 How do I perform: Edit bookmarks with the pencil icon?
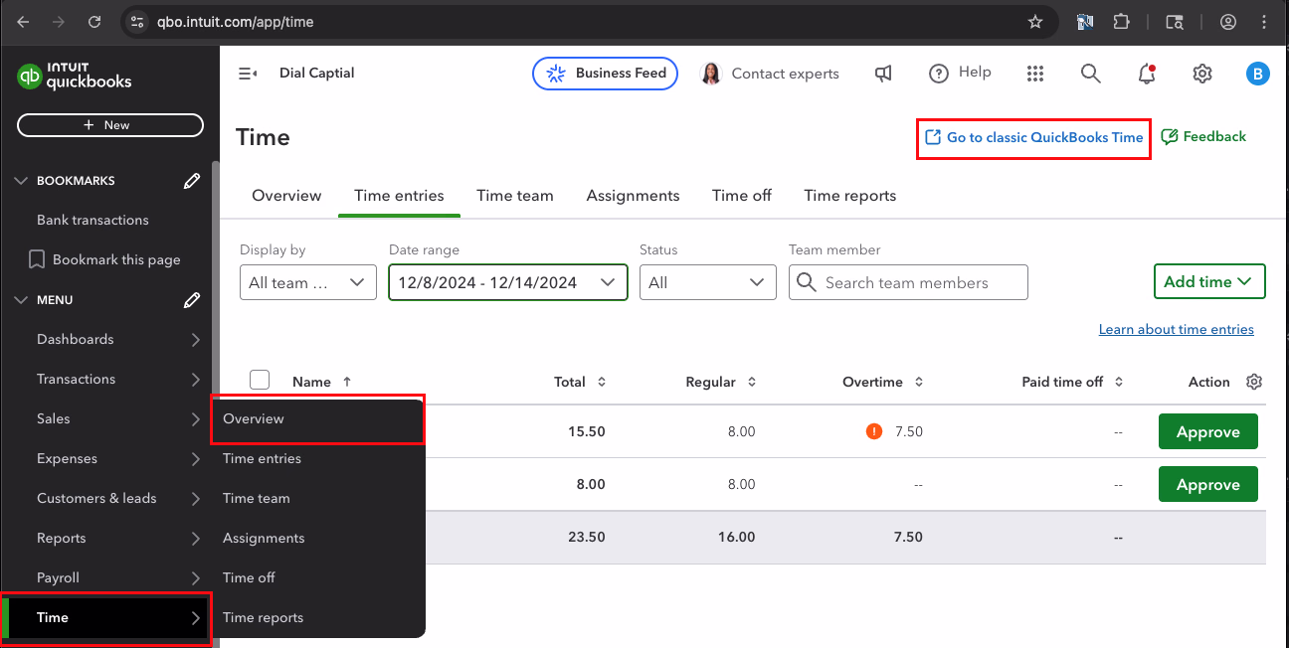click(x=192, y=181)
